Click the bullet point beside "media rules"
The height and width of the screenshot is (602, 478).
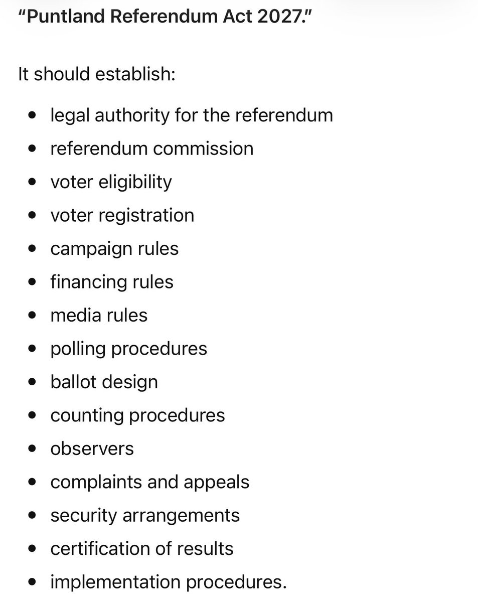33,316
